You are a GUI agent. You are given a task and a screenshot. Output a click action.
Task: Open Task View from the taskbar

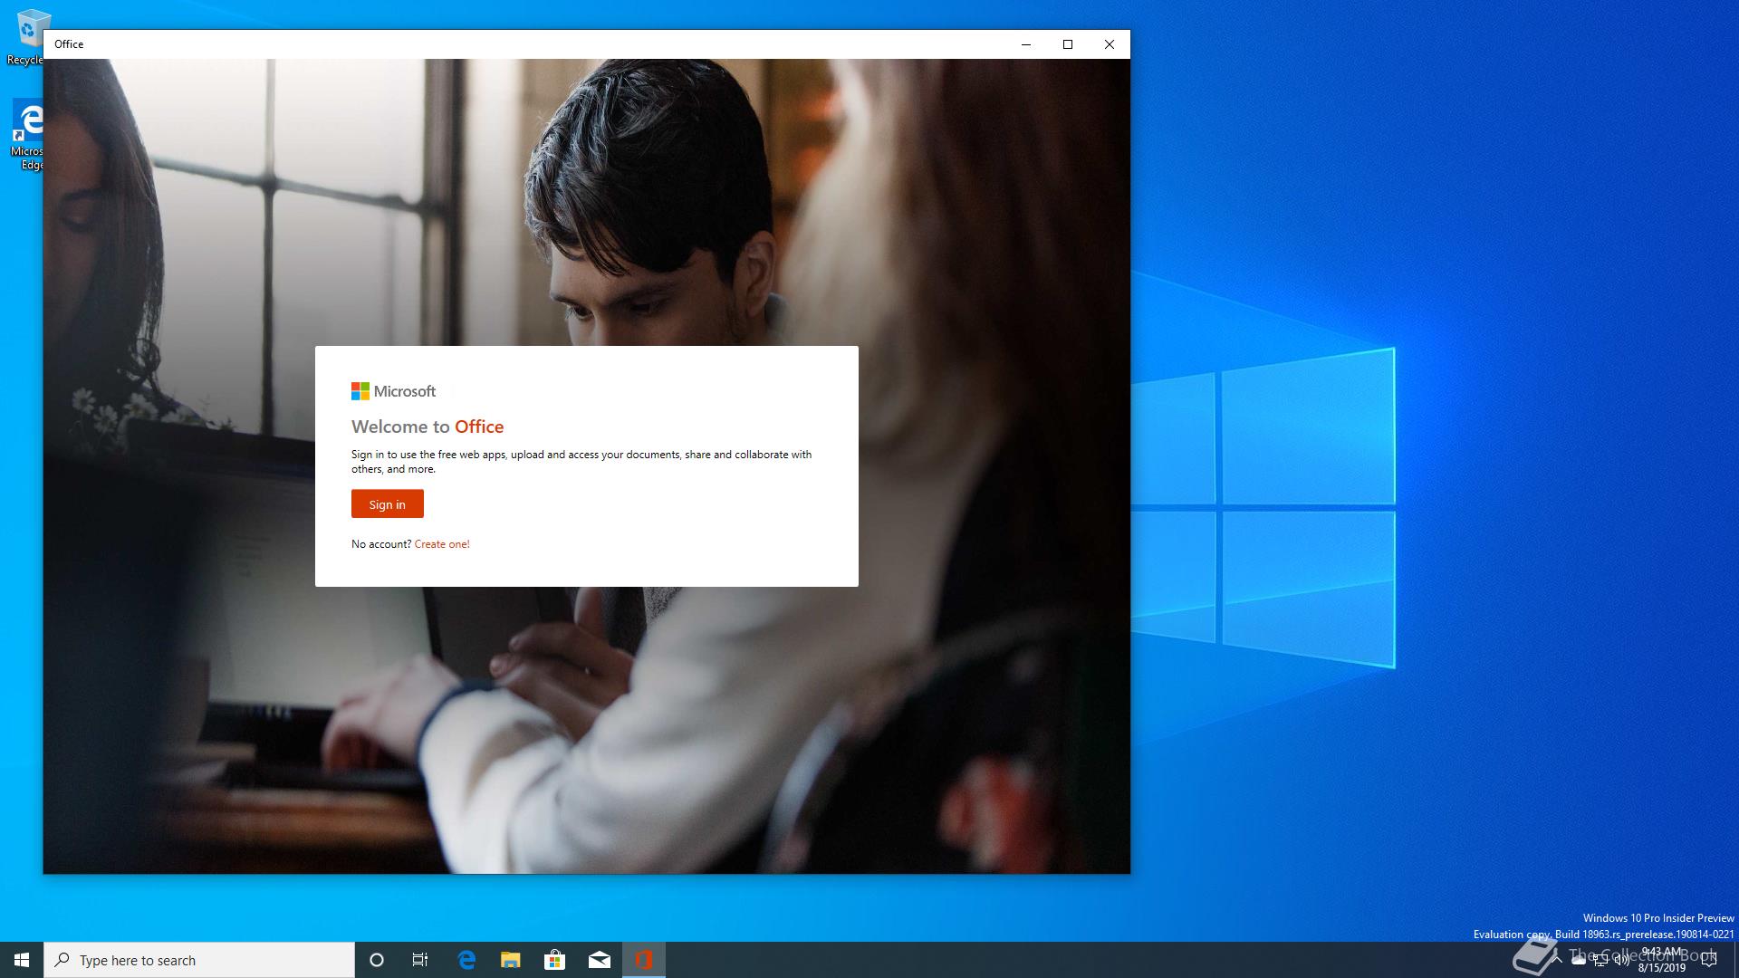click(420, 960)
